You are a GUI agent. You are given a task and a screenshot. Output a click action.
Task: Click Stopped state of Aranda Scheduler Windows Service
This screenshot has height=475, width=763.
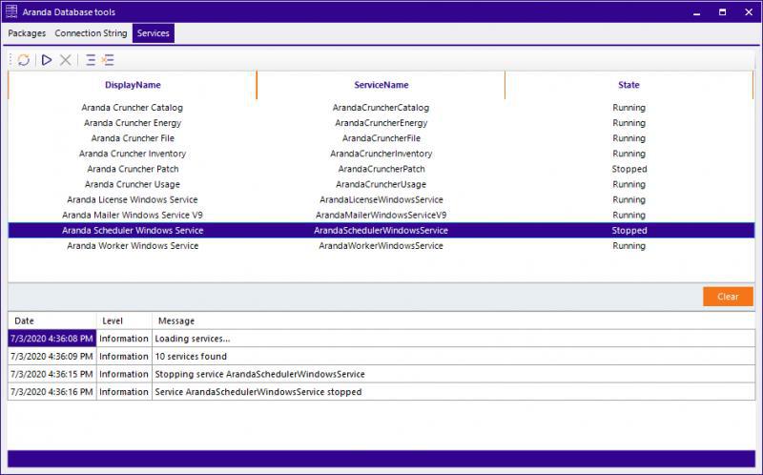[x=629, y=230]
